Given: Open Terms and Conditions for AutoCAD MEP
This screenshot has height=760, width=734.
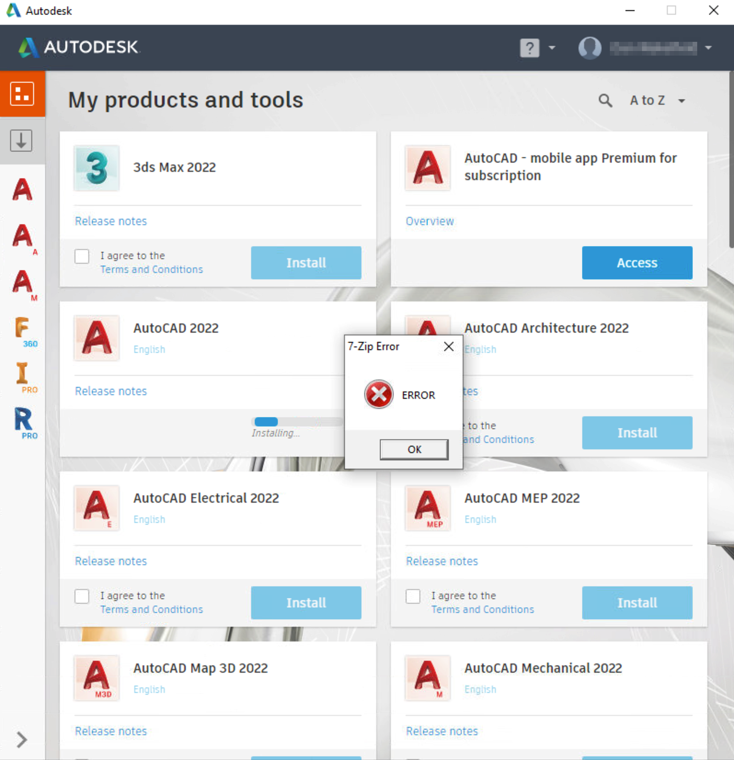Looking at the screenshot, I should point(482,609).
